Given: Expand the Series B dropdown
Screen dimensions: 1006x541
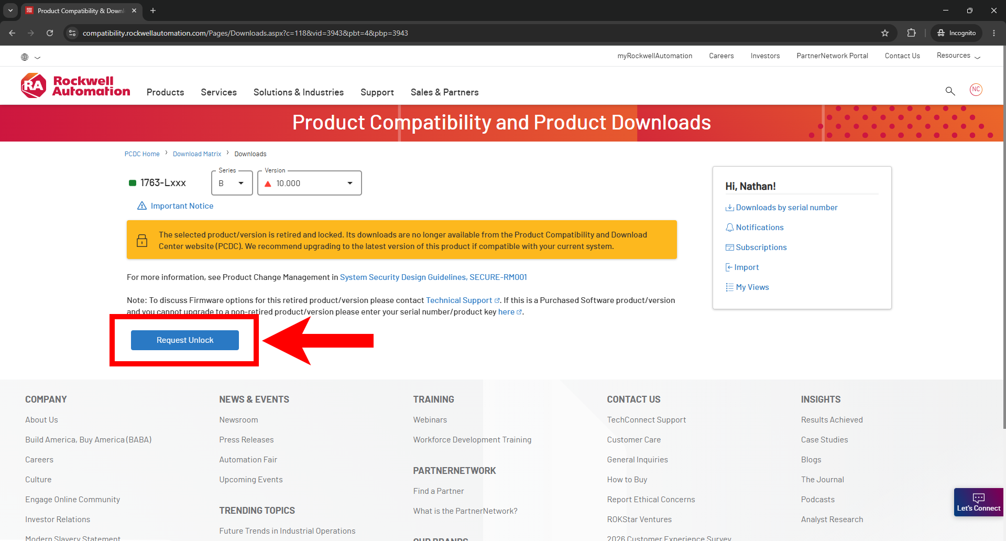Looking at the screenshot, I should 232,183.
